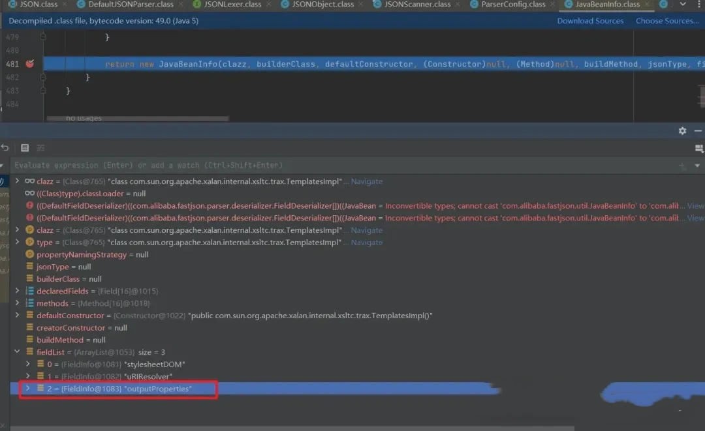Click the fold marker on line 482
The height and width of the screenshot is (431, 705).
(x=43, y=77)
